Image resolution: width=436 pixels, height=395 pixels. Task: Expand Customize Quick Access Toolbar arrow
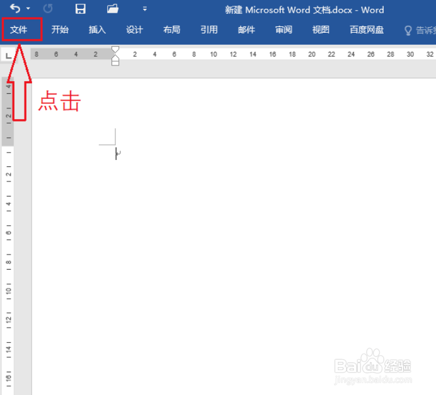(144, 9)
